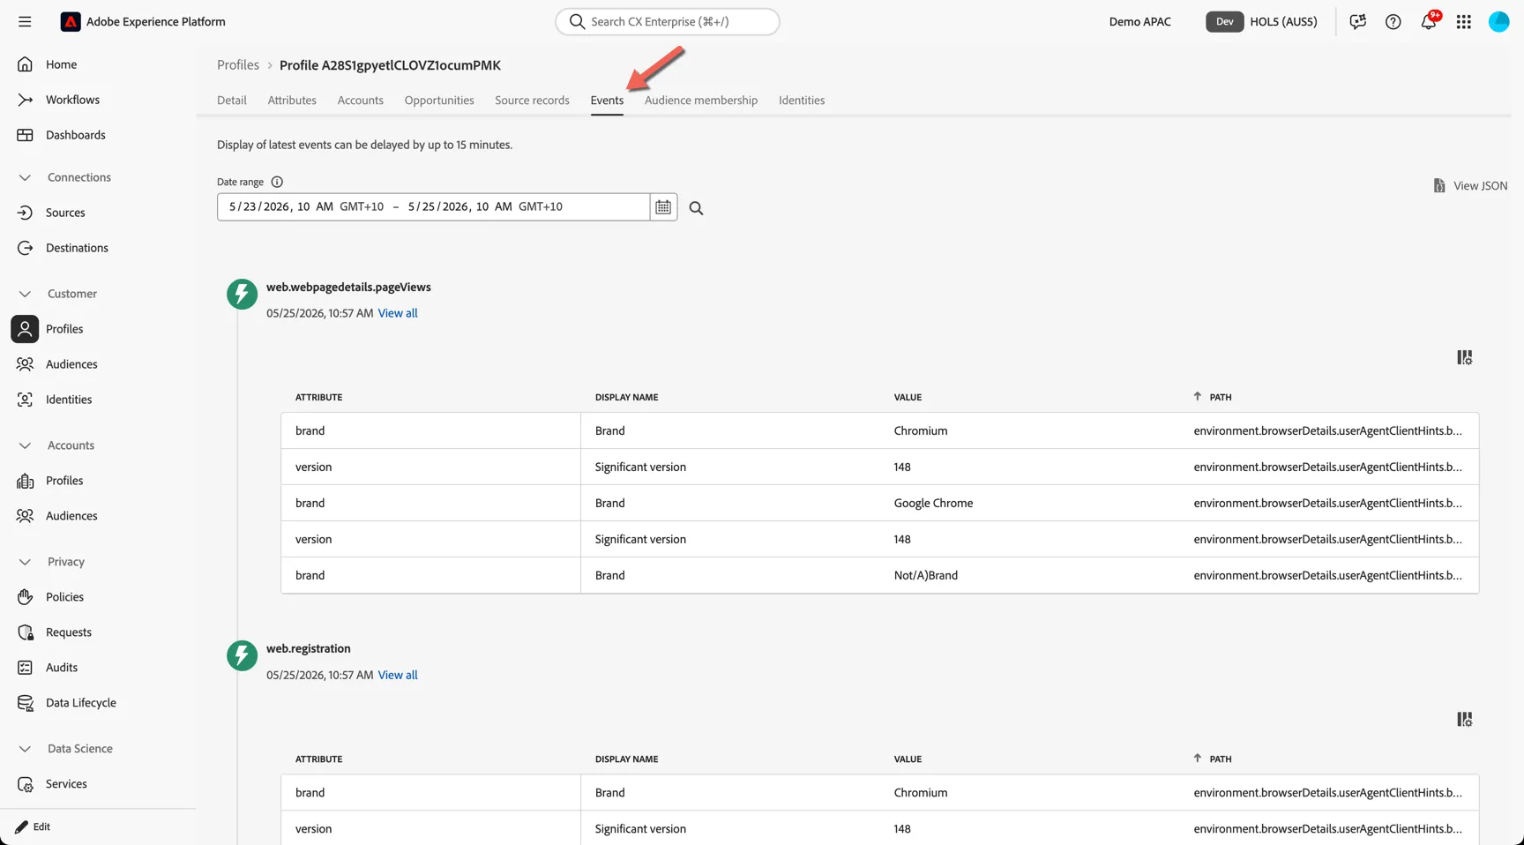Open the help question mark icon

point(1393,21)
